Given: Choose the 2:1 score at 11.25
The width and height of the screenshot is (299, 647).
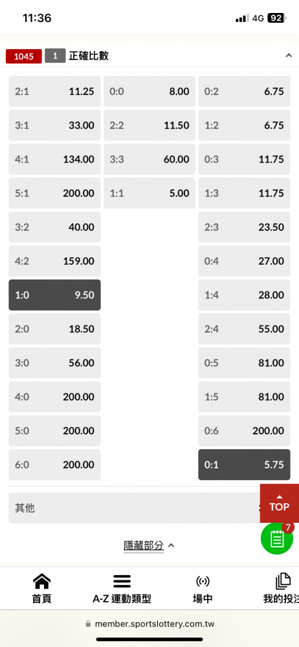Looking at the screenshot, I should click(x=54, y=91).
